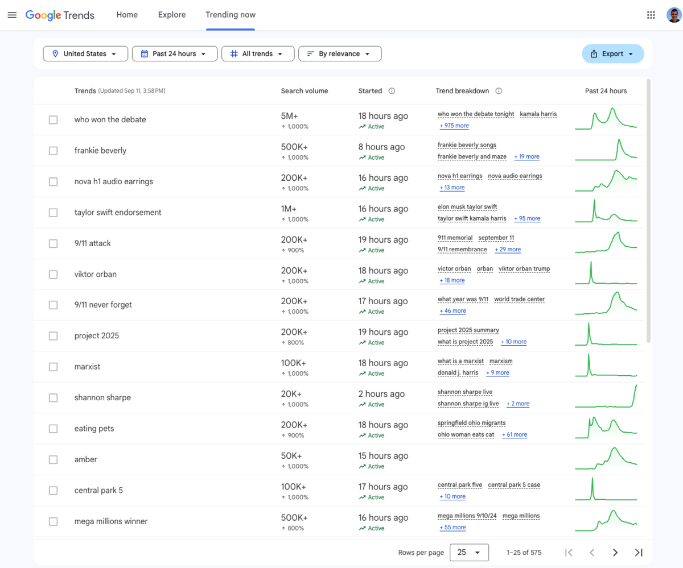Open the Rows per page selector

coord(469,552)
